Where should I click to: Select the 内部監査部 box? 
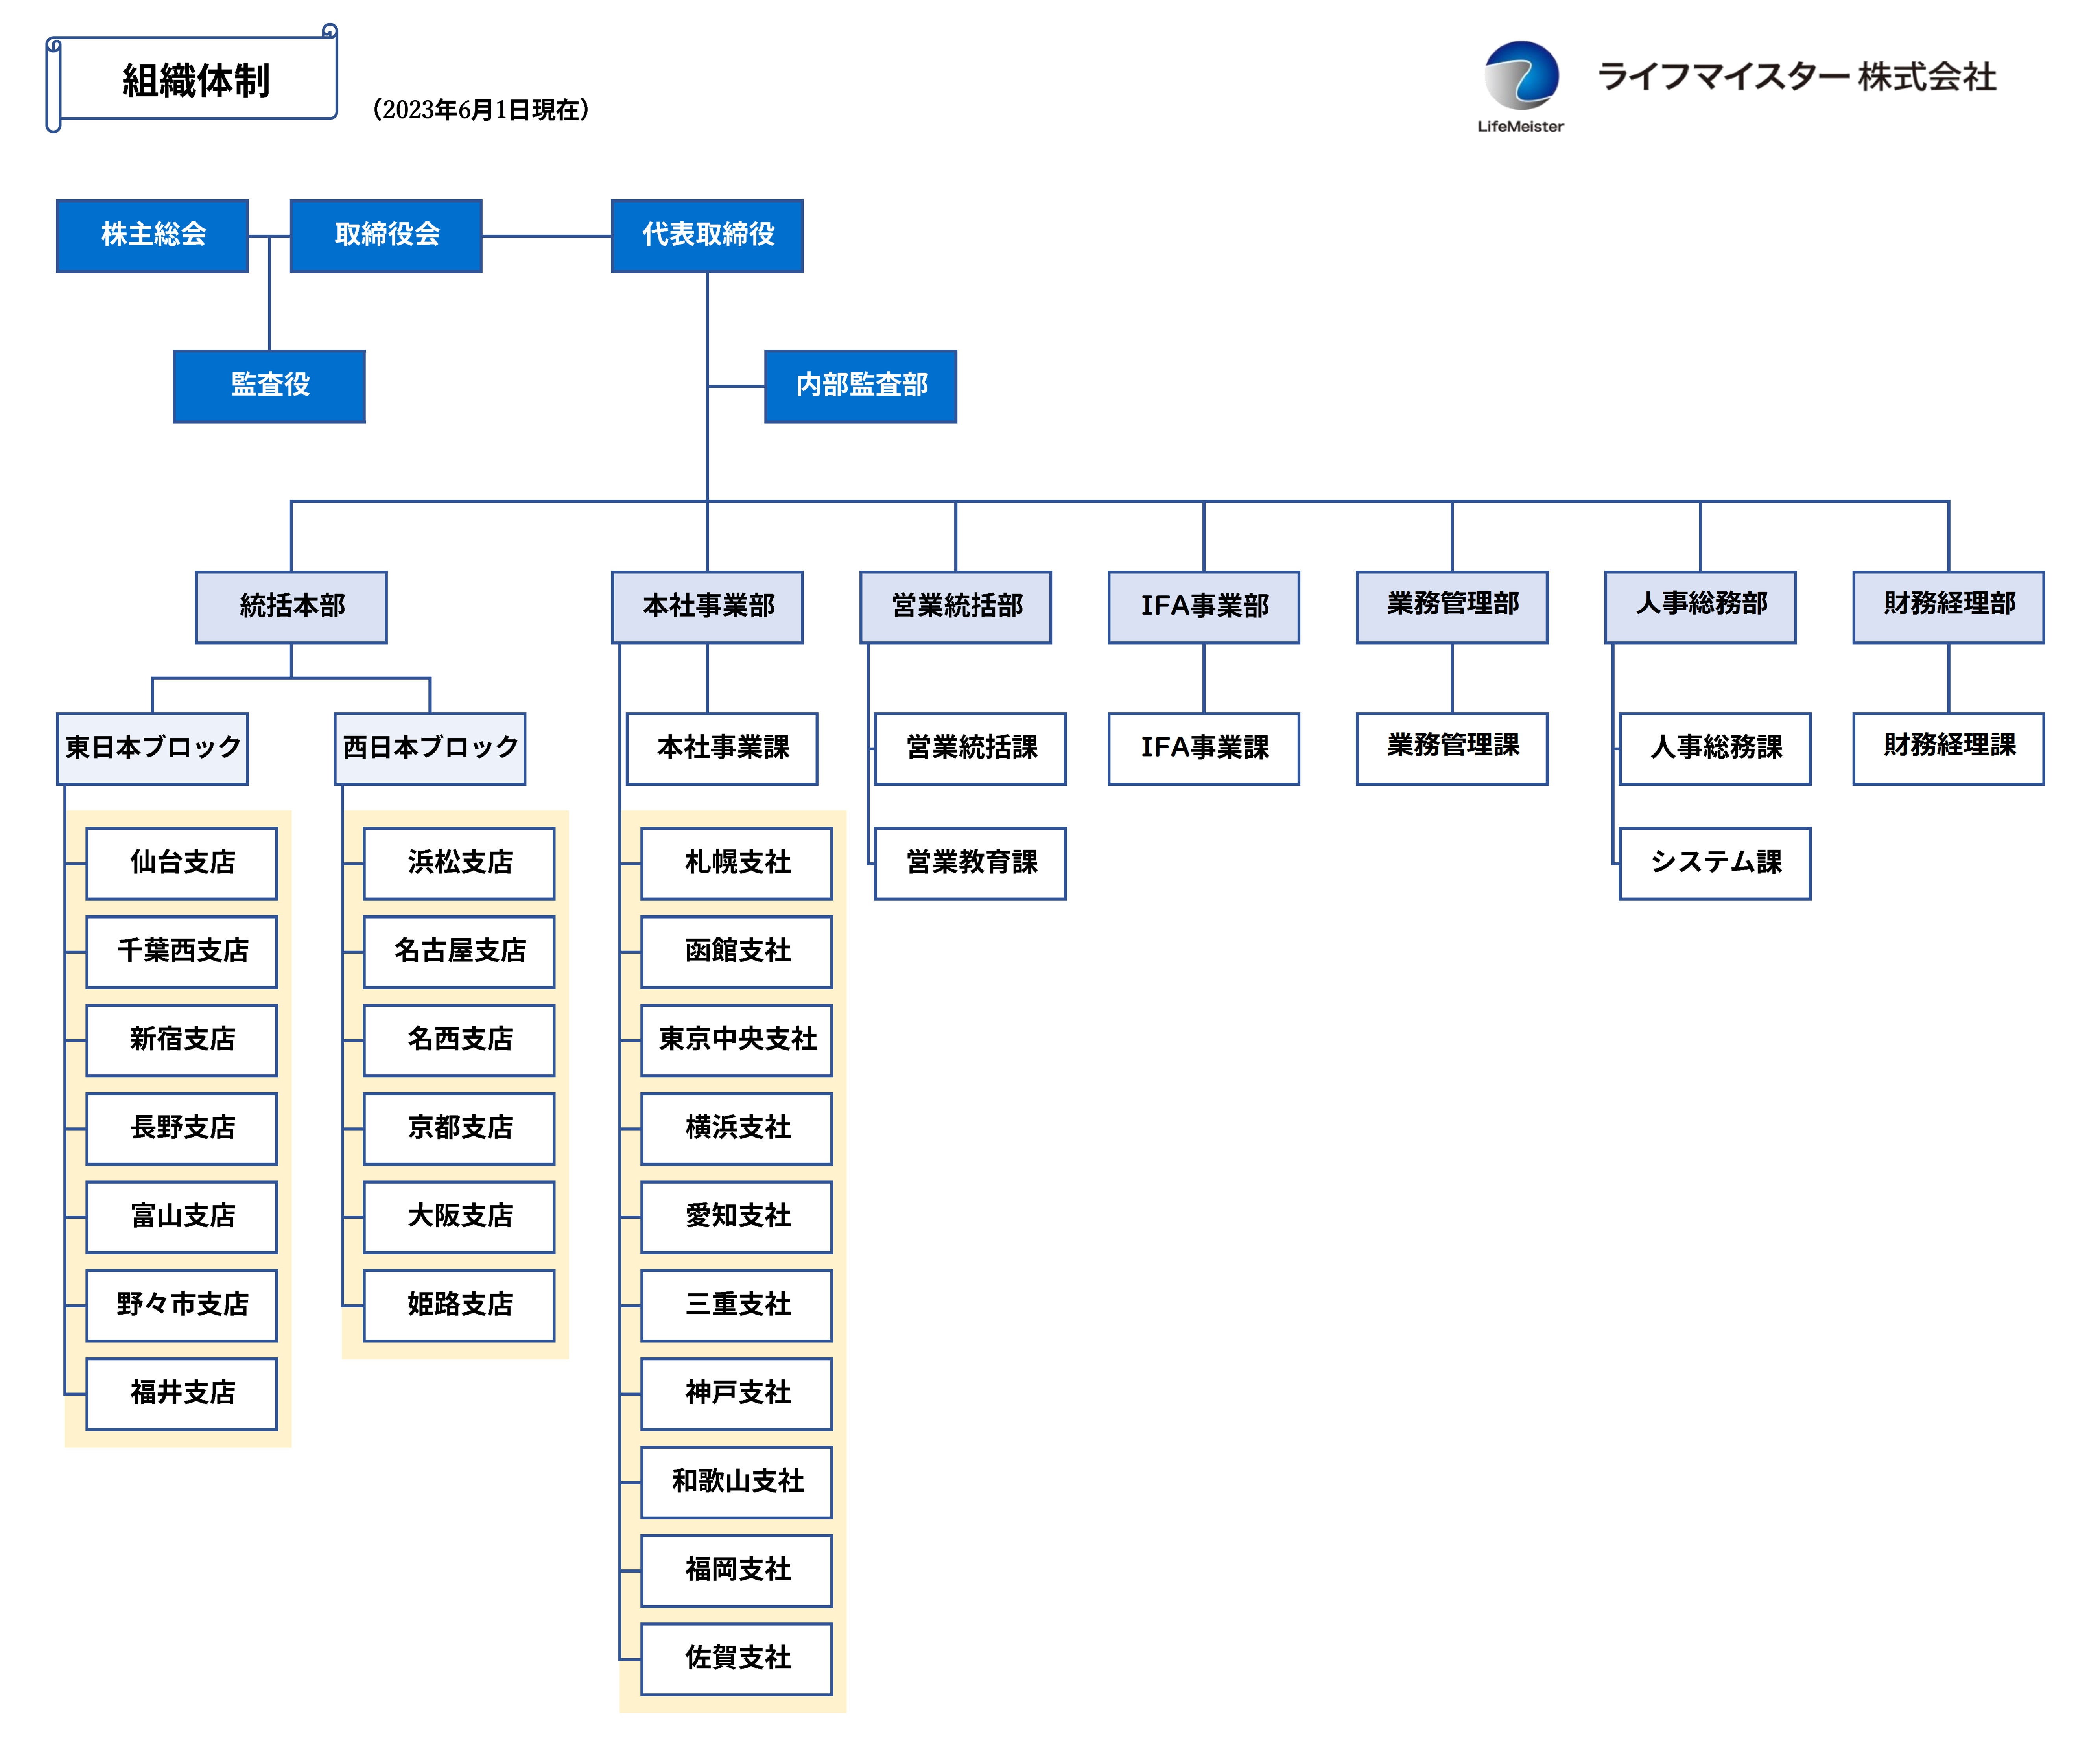point(861,386)
